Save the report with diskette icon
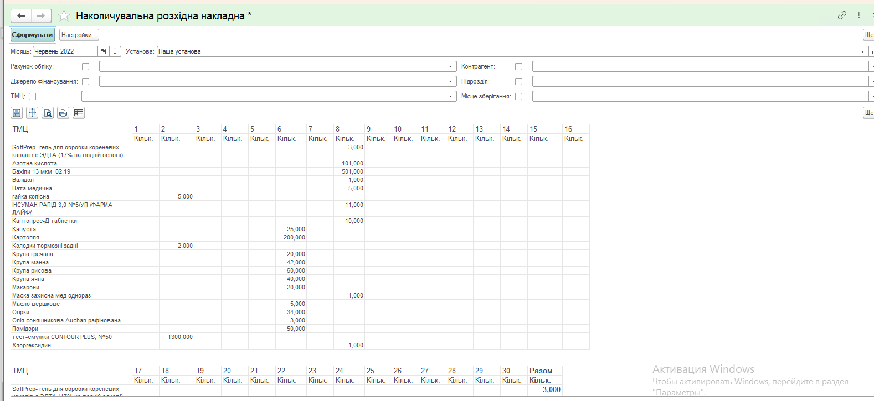 (x=17, y=113)
